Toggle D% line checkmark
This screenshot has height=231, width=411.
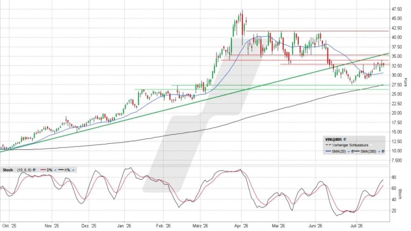(x=55, y=170)
